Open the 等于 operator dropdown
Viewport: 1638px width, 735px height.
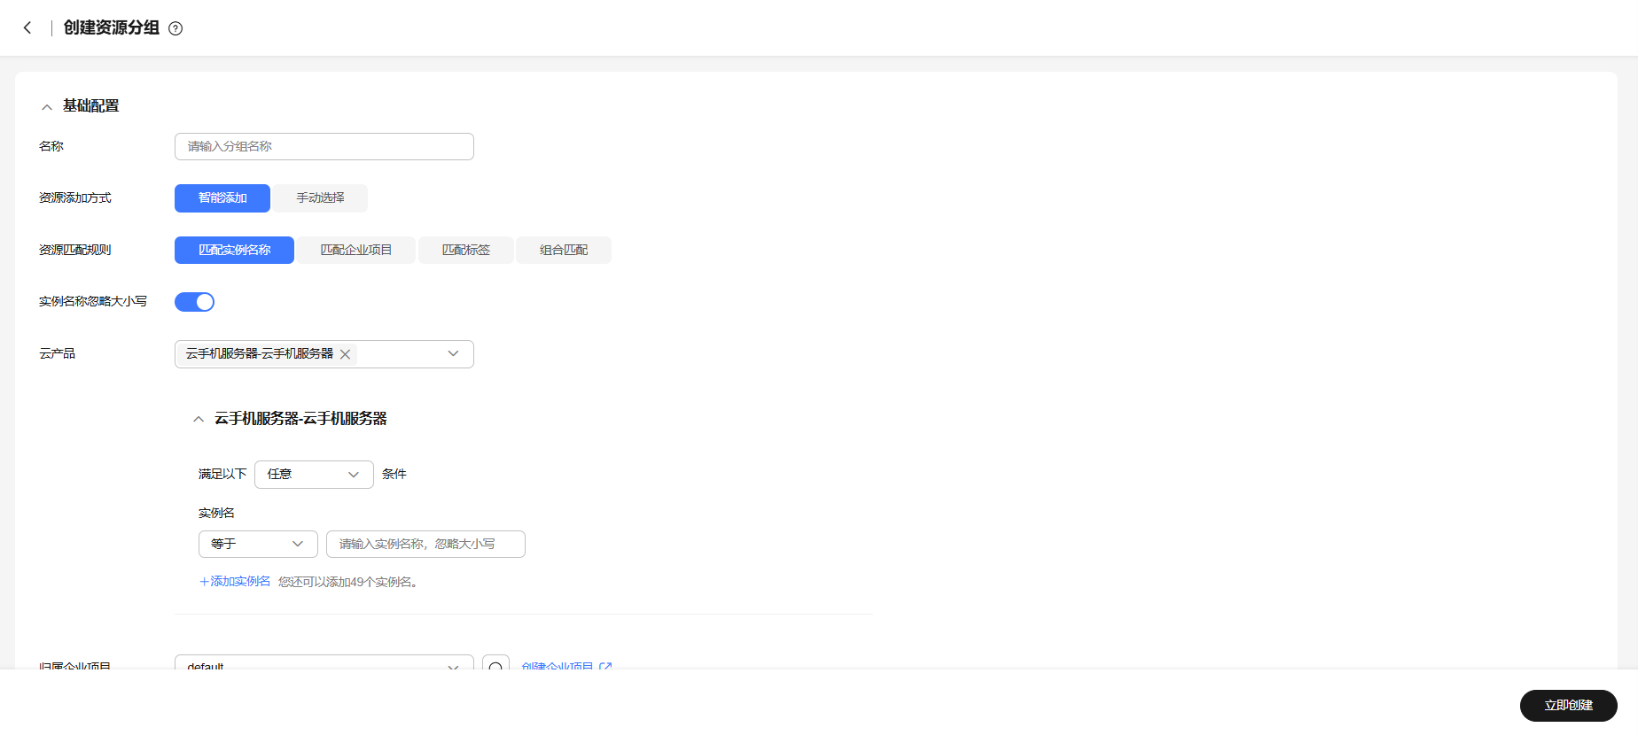(x=258, y=544)
